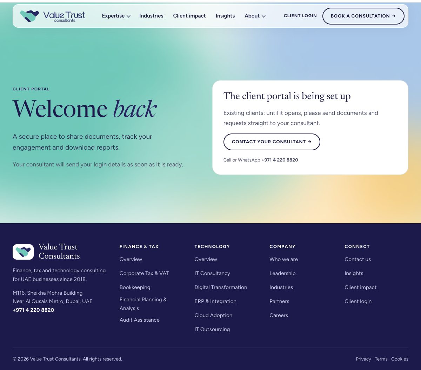This screenshot has width=421, height=370.
Task: Click the 'COMPANY' footer heading
Action: 282,247
